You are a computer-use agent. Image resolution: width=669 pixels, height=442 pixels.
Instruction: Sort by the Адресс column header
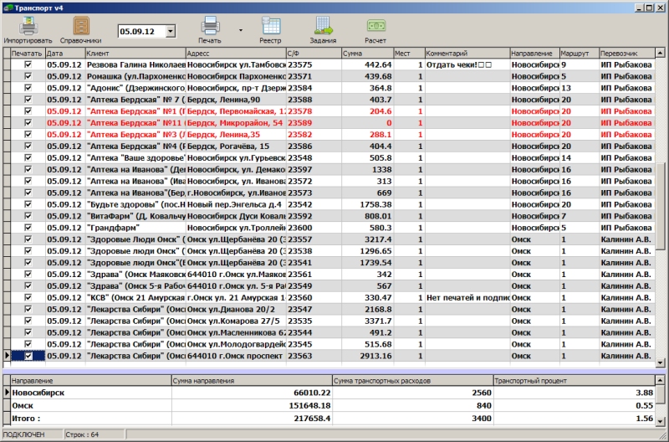pyautogui.click(x=236, y=54)
